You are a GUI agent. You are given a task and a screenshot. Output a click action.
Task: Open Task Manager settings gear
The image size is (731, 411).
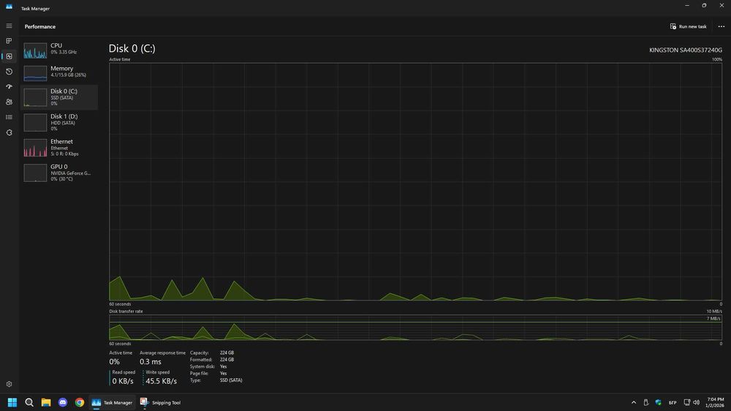(9, 384)
